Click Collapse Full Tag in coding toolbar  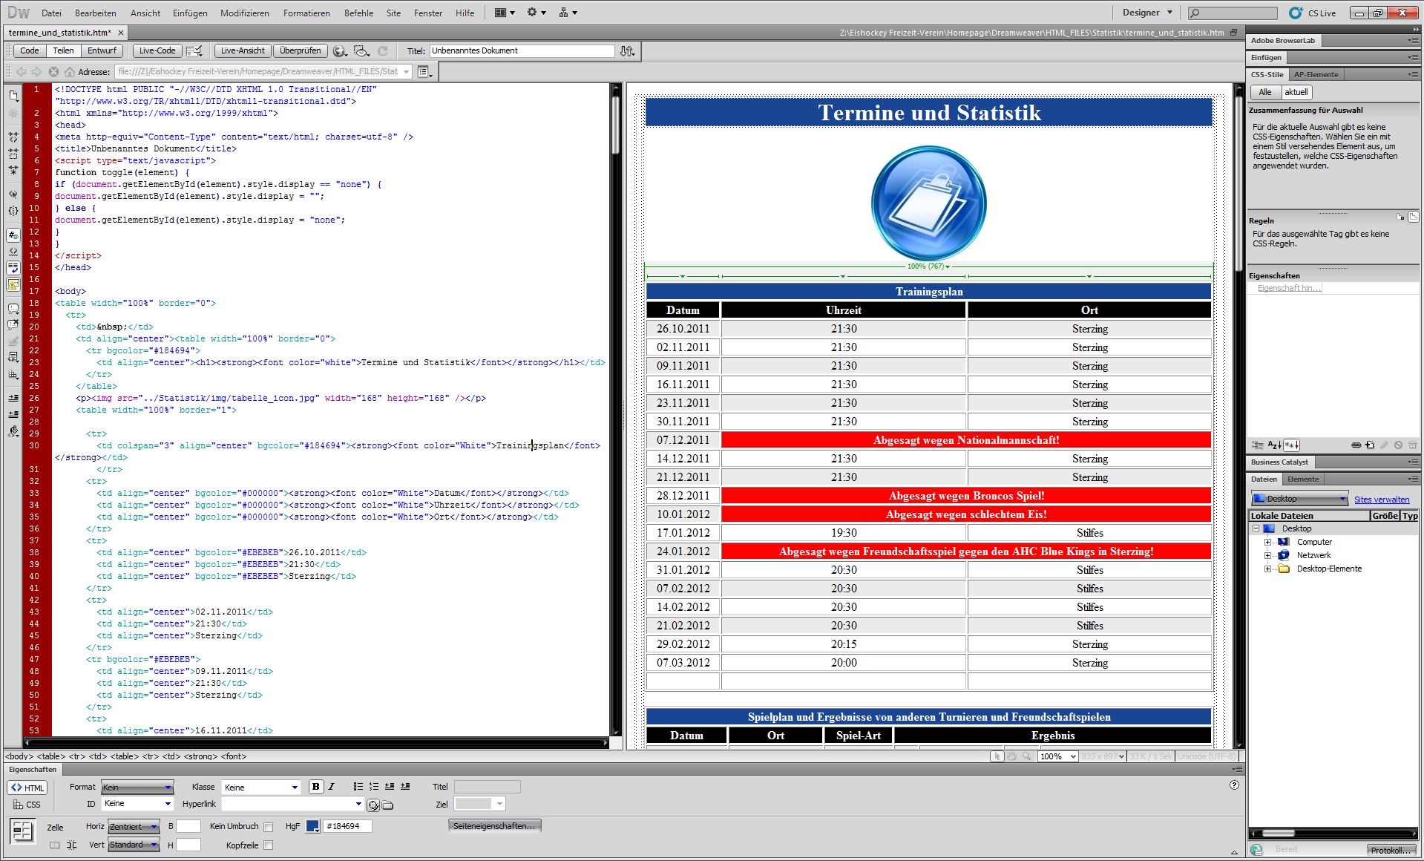coord(13,137)
